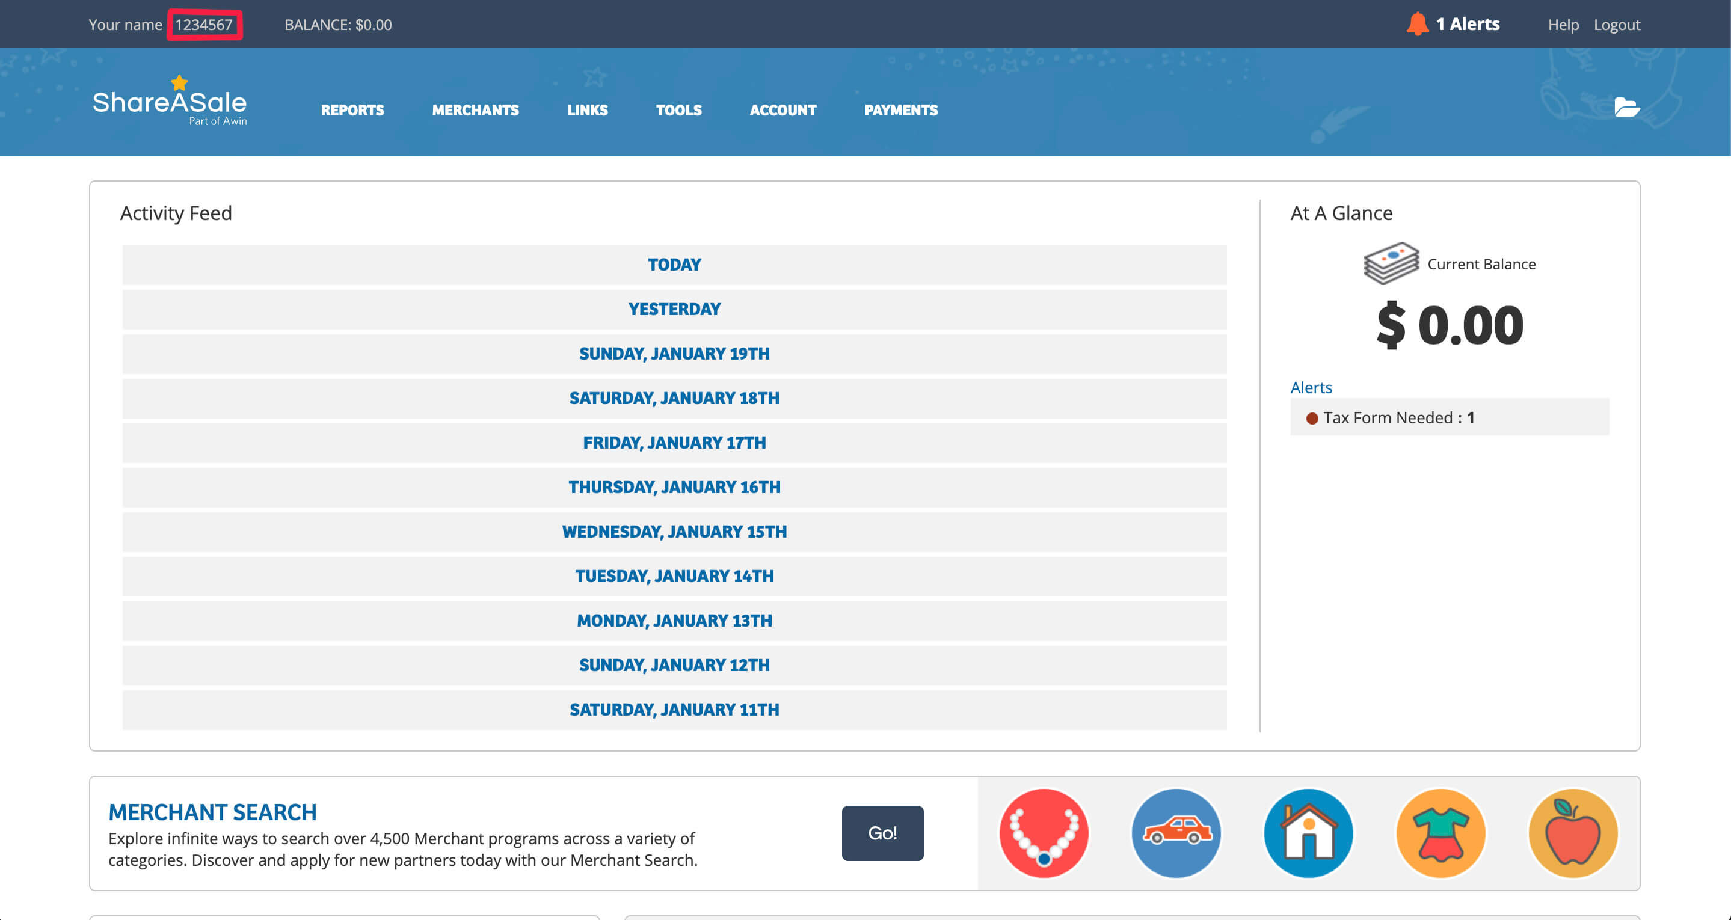
Task: Click the ShareASale logo
Action: [170, 101]
